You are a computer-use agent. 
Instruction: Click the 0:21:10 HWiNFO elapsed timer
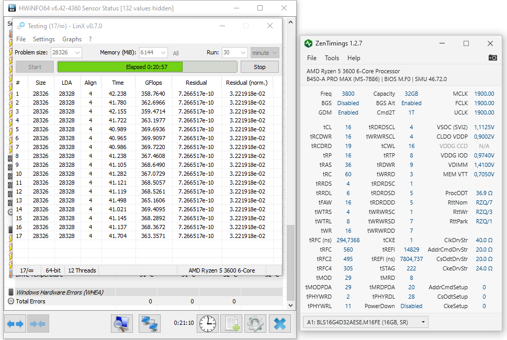coord(184,323)
